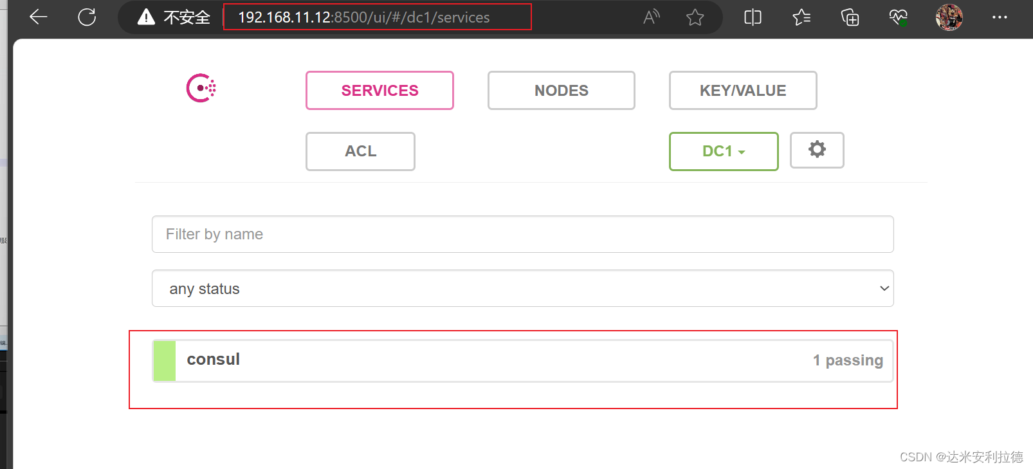Open the any status dropdown
Image resolution: width=1033 pixels, height=469 pixels.
click(x=522, y=288)
